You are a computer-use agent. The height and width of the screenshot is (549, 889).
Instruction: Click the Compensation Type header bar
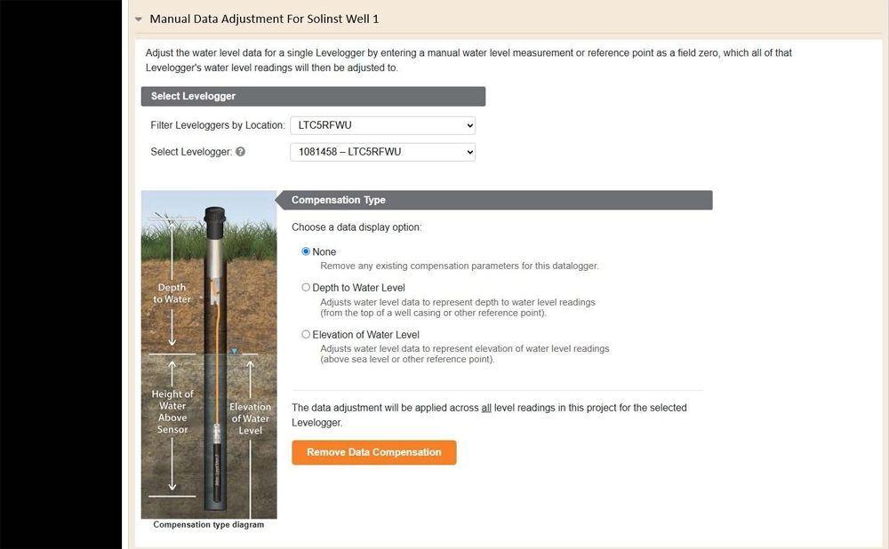click(x=498, y=200)
